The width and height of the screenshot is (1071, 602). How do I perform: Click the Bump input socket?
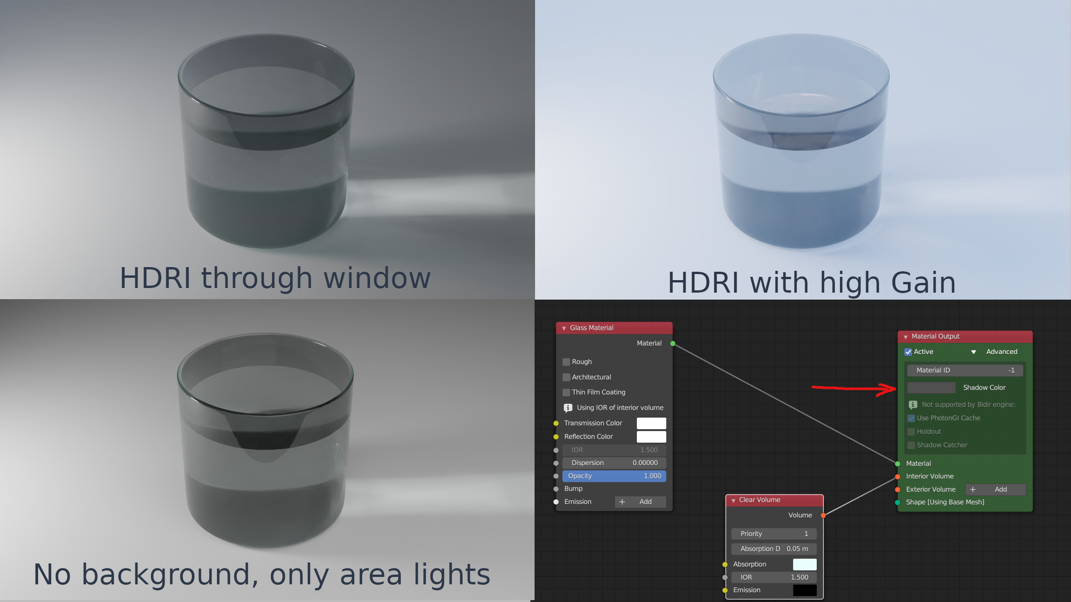coord(556,489)
